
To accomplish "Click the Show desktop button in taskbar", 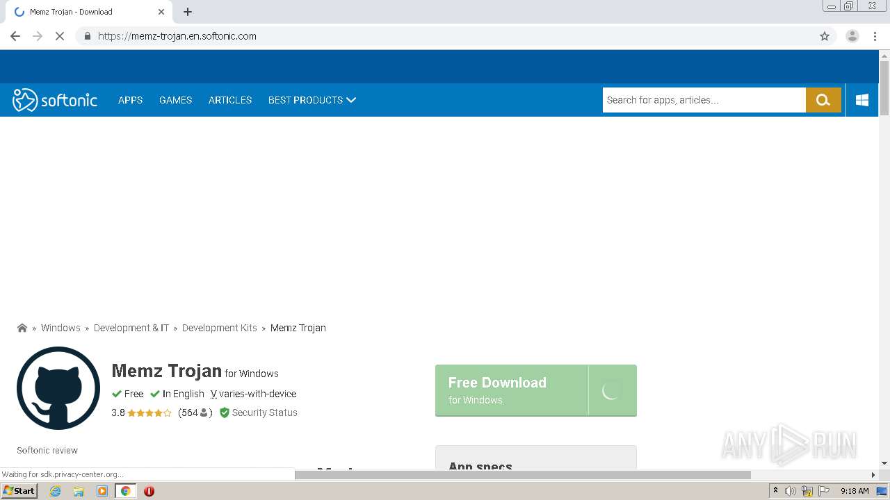I will pos(882,491).
